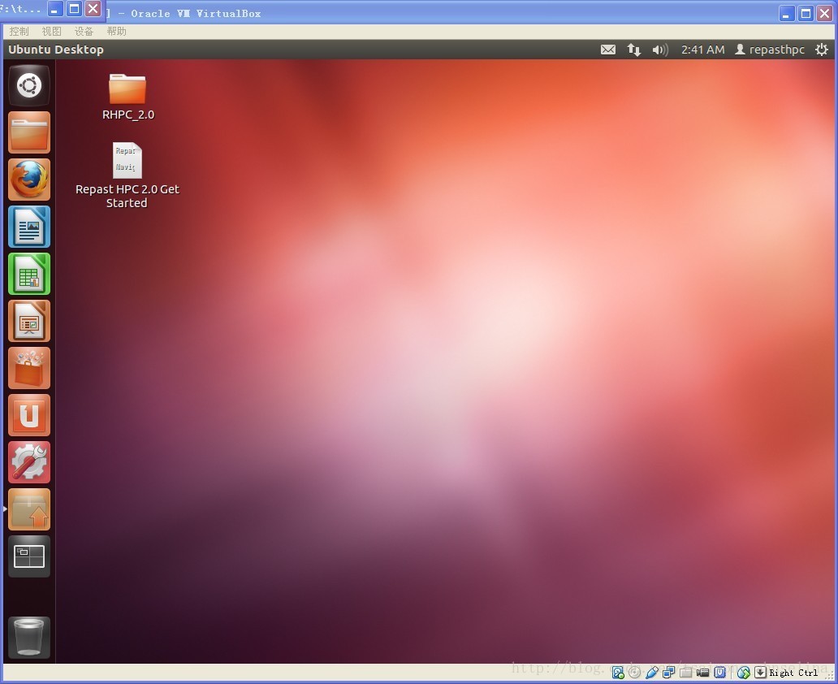Open the Trash bin
This screenshot has width=838, height=684.
tap(29, 637)
